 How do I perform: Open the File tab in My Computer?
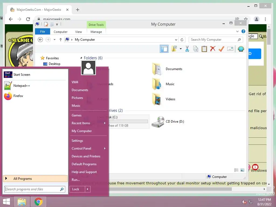[x=43, y=32]
